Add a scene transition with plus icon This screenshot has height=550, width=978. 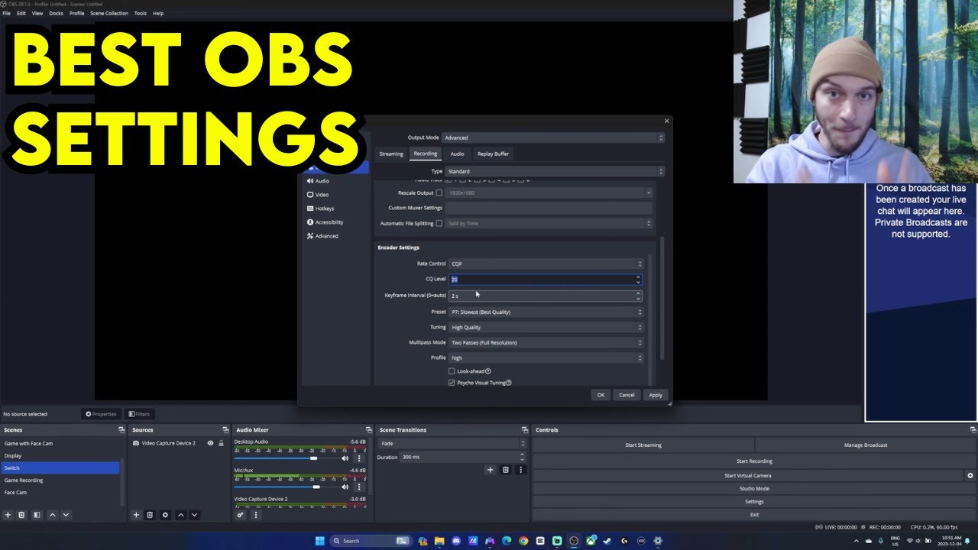click(x=491, y=470)
